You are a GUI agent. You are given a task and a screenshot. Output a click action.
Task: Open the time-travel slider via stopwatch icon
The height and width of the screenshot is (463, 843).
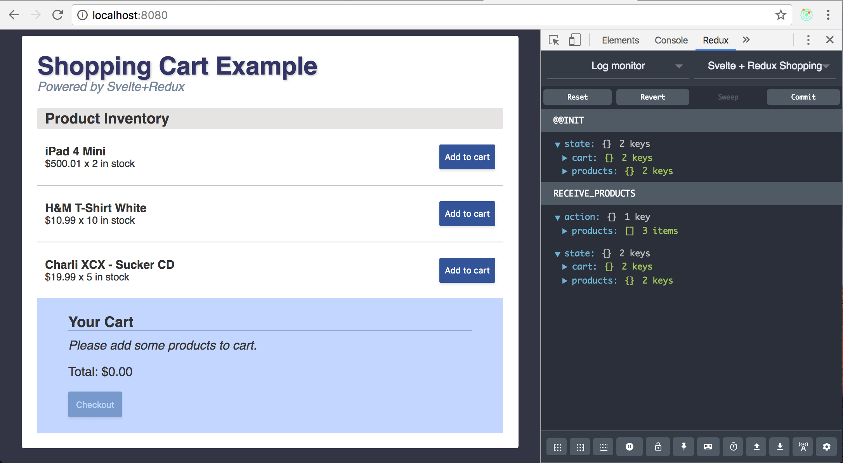click(x=733, y=447)
